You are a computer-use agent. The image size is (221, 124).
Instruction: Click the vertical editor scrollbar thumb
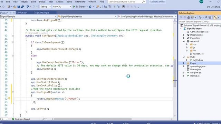pyautogui.click(x=175, y=73)
